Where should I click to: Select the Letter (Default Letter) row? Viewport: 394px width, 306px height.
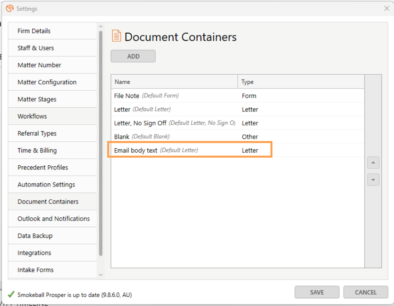point(238,109)
